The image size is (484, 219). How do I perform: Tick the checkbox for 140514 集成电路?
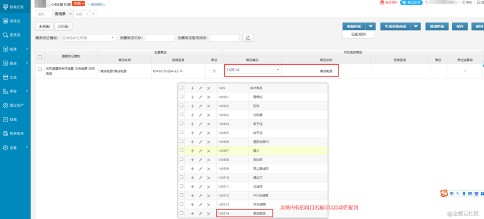coord(181,213)
